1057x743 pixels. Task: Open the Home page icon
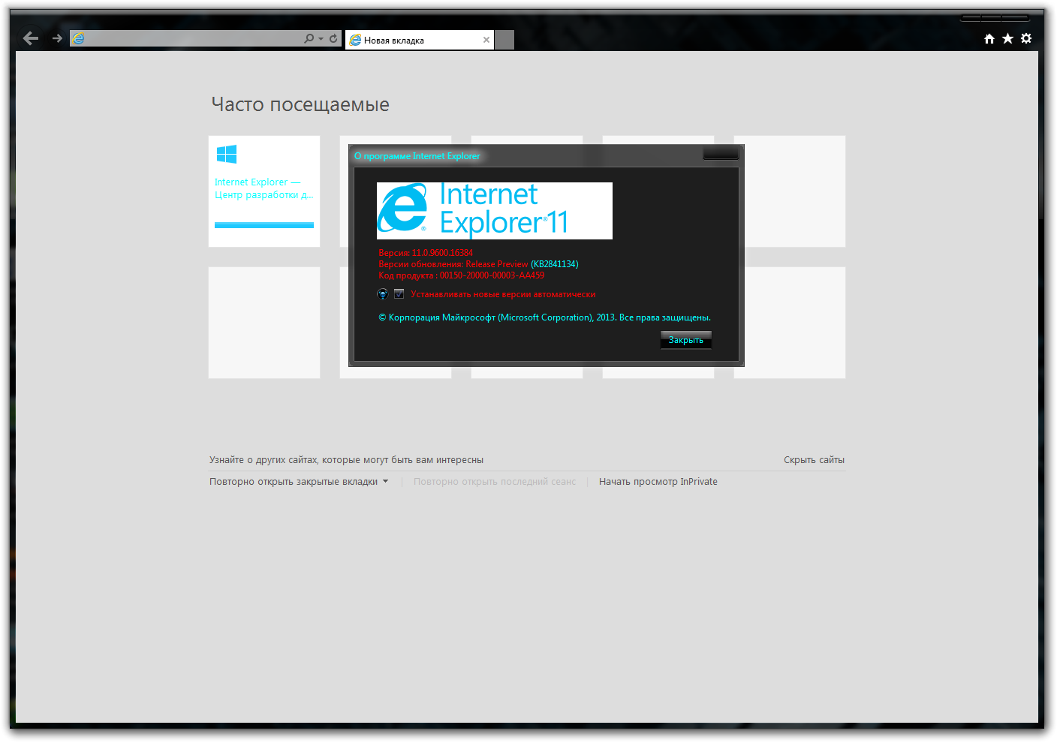[x=989, y=39]
